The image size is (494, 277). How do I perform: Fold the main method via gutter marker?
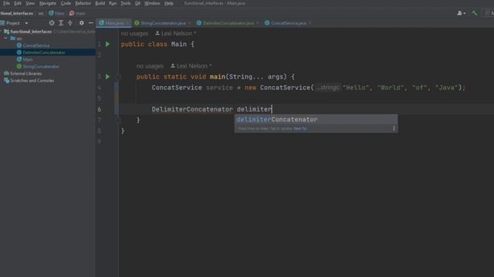[119, 77]
